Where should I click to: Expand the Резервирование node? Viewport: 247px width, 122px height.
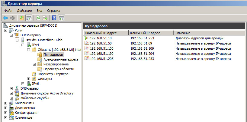pyautogui.click(x=34, y=64)
